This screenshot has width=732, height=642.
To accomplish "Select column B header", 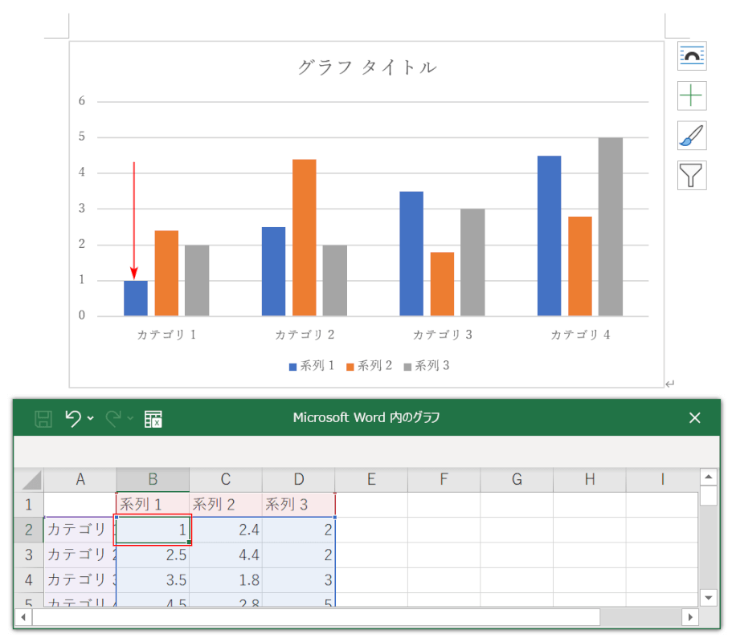I will point(153,480).
